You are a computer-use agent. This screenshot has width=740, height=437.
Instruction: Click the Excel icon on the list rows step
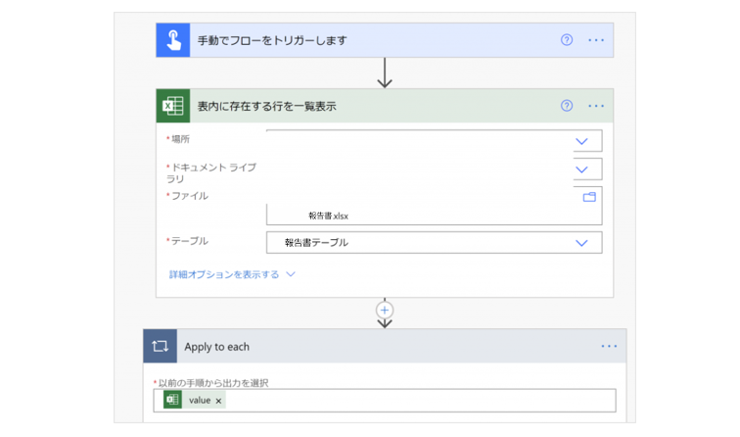(173, 106)
